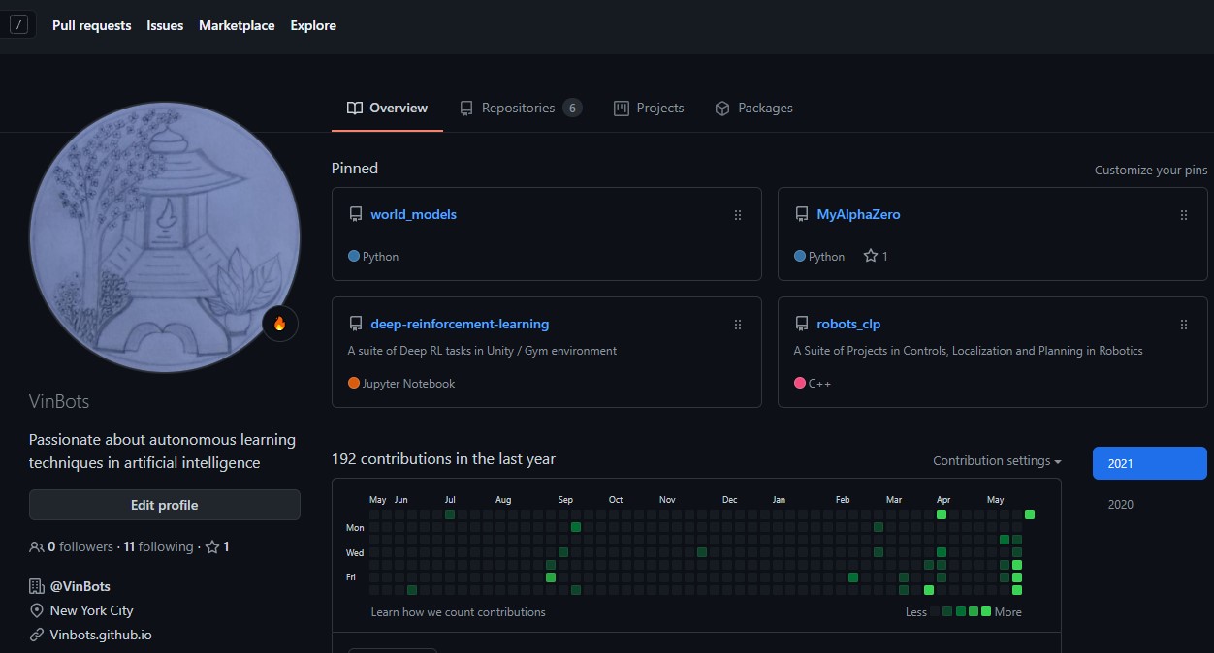Click the "A suite of Deep RL tasks" description
The image size is (1214, 653).
482,351
